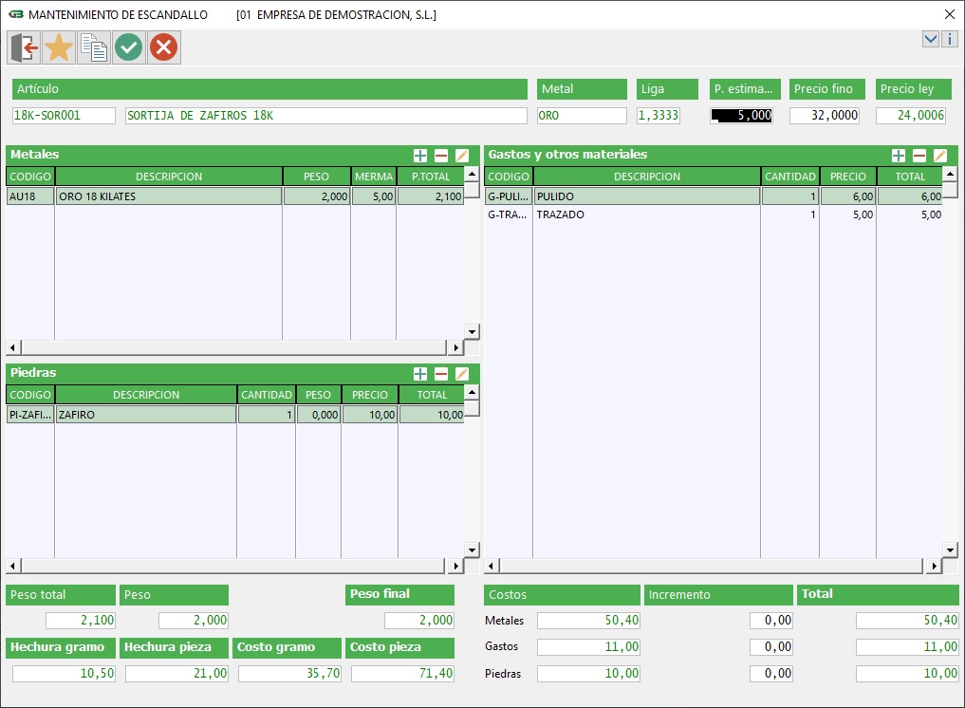Delete row in Gastos y otros materiales

919,156
